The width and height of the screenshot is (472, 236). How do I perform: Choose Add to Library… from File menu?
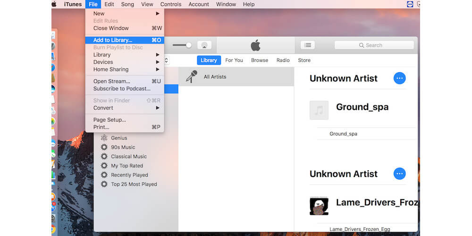coord(125,40)
